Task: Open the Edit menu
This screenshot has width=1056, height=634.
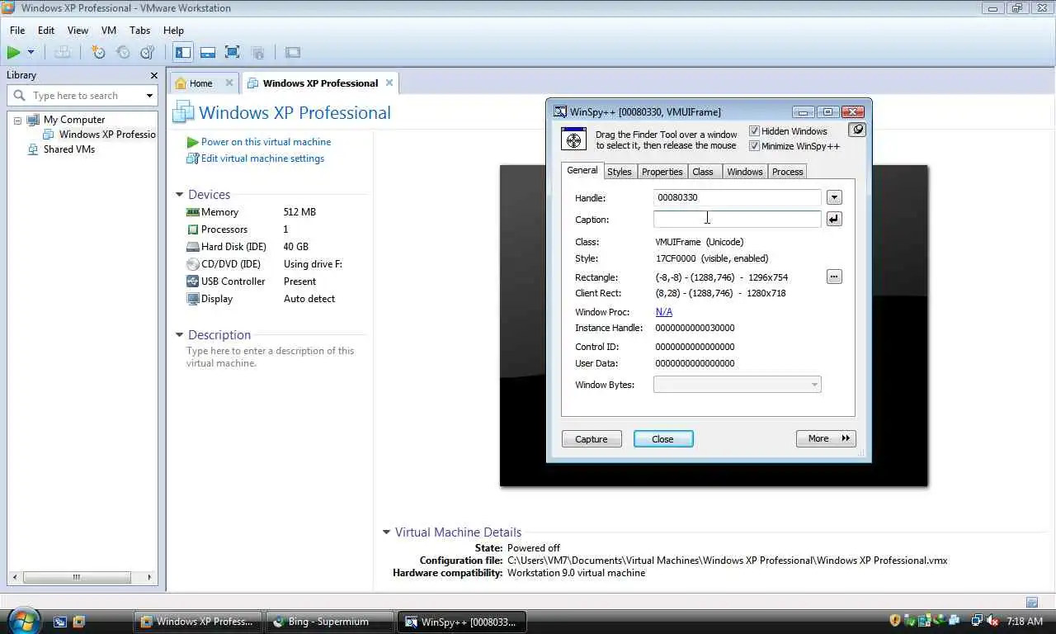Action: [46, 31]
